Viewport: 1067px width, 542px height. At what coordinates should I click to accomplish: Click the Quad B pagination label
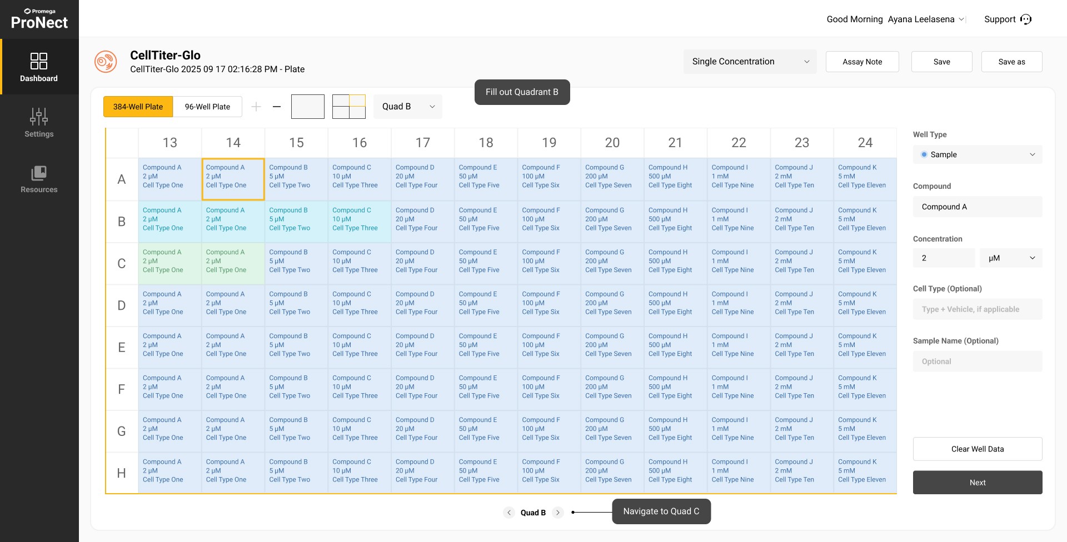click(x=533, y=513)
